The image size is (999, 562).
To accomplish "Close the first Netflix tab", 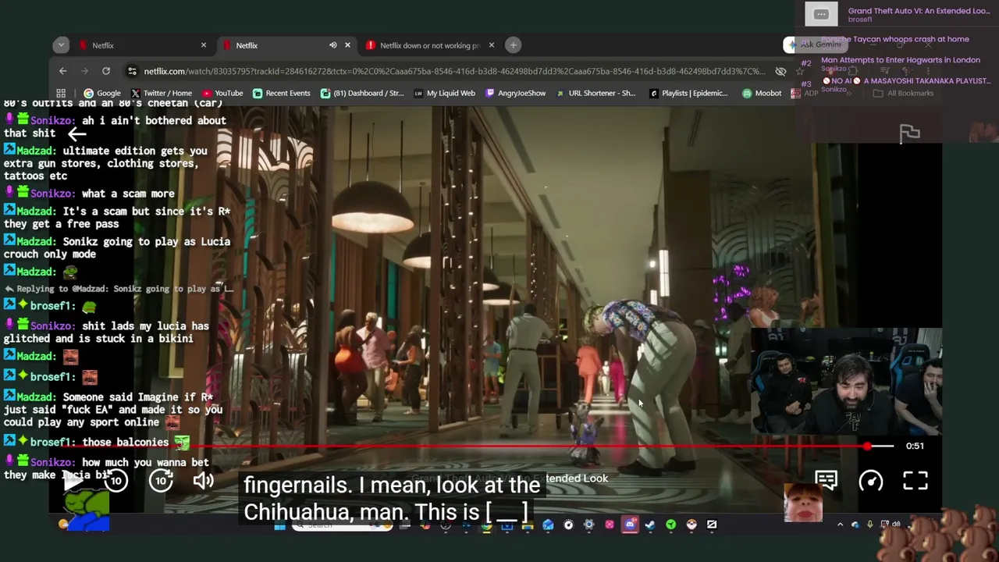I will point(204,45).
